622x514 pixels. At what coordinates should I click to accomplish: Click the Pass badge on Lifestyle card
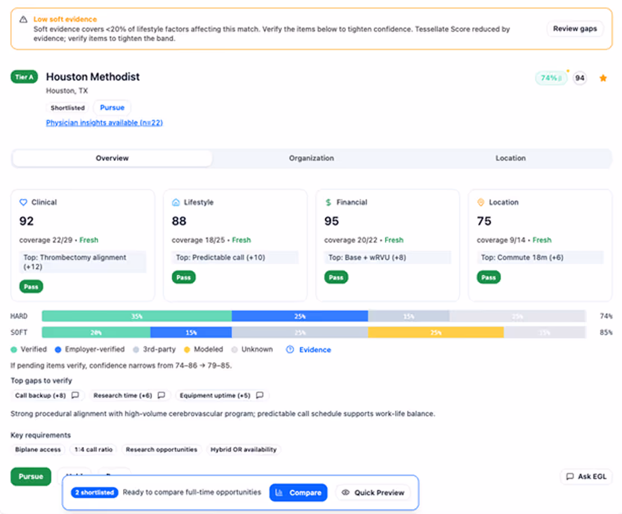point(183,278)
